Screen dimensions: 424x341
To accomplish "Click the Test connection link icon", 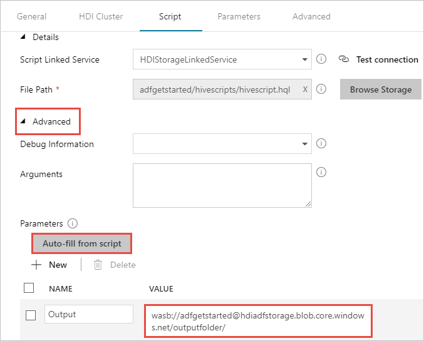I will click(x=343, y=59).
